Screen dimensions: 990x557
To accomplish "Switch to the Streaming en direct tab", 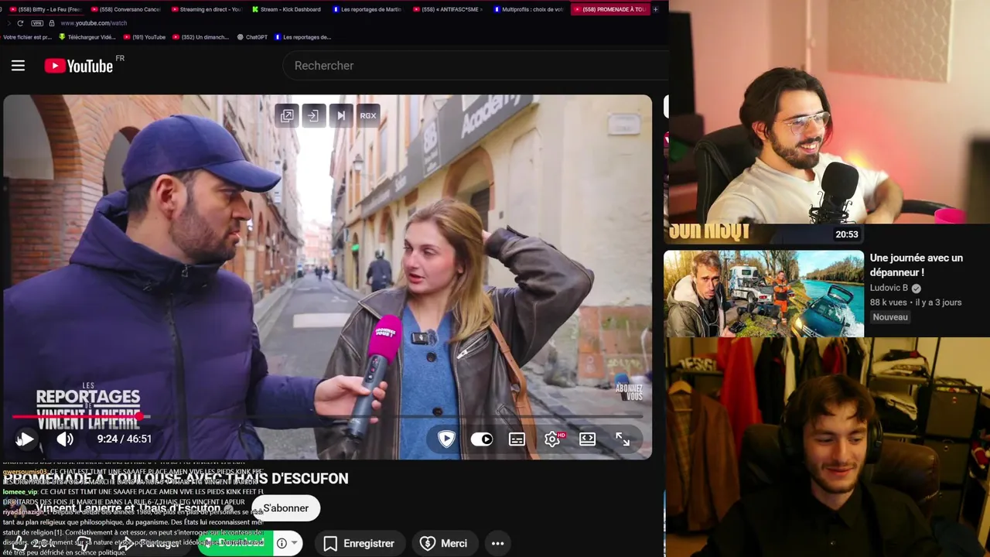I will [x=206, y=9].
